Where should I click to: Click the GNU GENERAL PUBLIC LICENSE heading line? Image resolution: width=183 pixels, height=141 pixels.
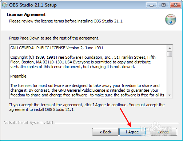click(57, 48)
